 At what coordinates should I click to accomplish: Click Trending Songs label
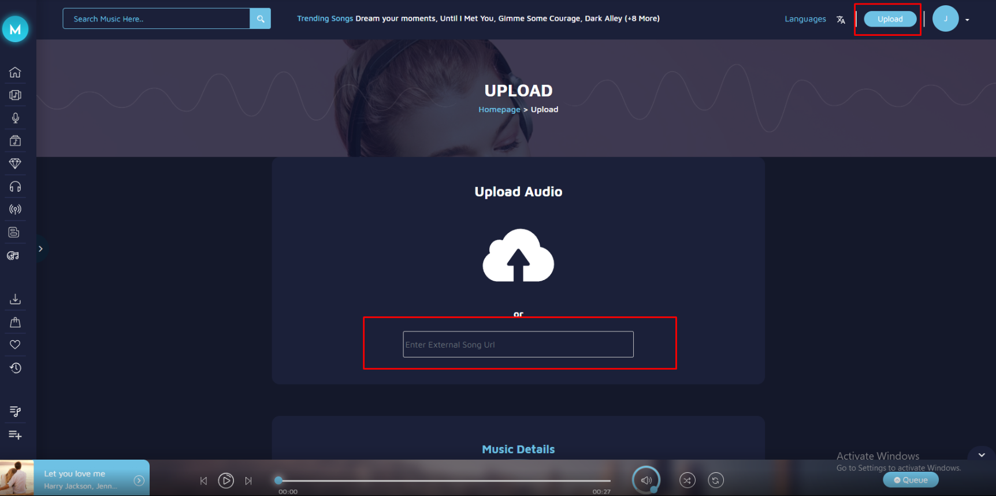(x=325, y=18)
